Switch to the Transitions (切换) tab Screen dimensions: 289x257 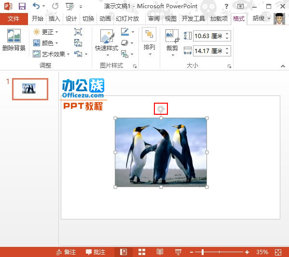click(x=88, y=19)
